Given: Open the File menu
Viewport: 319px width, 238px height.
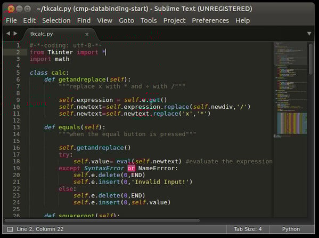Looking at the screenshot, I should coord(11,20).
